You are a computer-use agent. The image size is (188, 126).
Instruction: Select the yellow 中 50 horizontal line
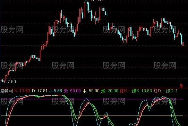tap(92, 116)
